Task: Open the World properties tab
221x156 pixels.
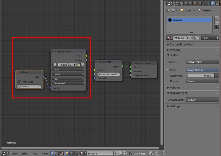Action: [190, 3]
